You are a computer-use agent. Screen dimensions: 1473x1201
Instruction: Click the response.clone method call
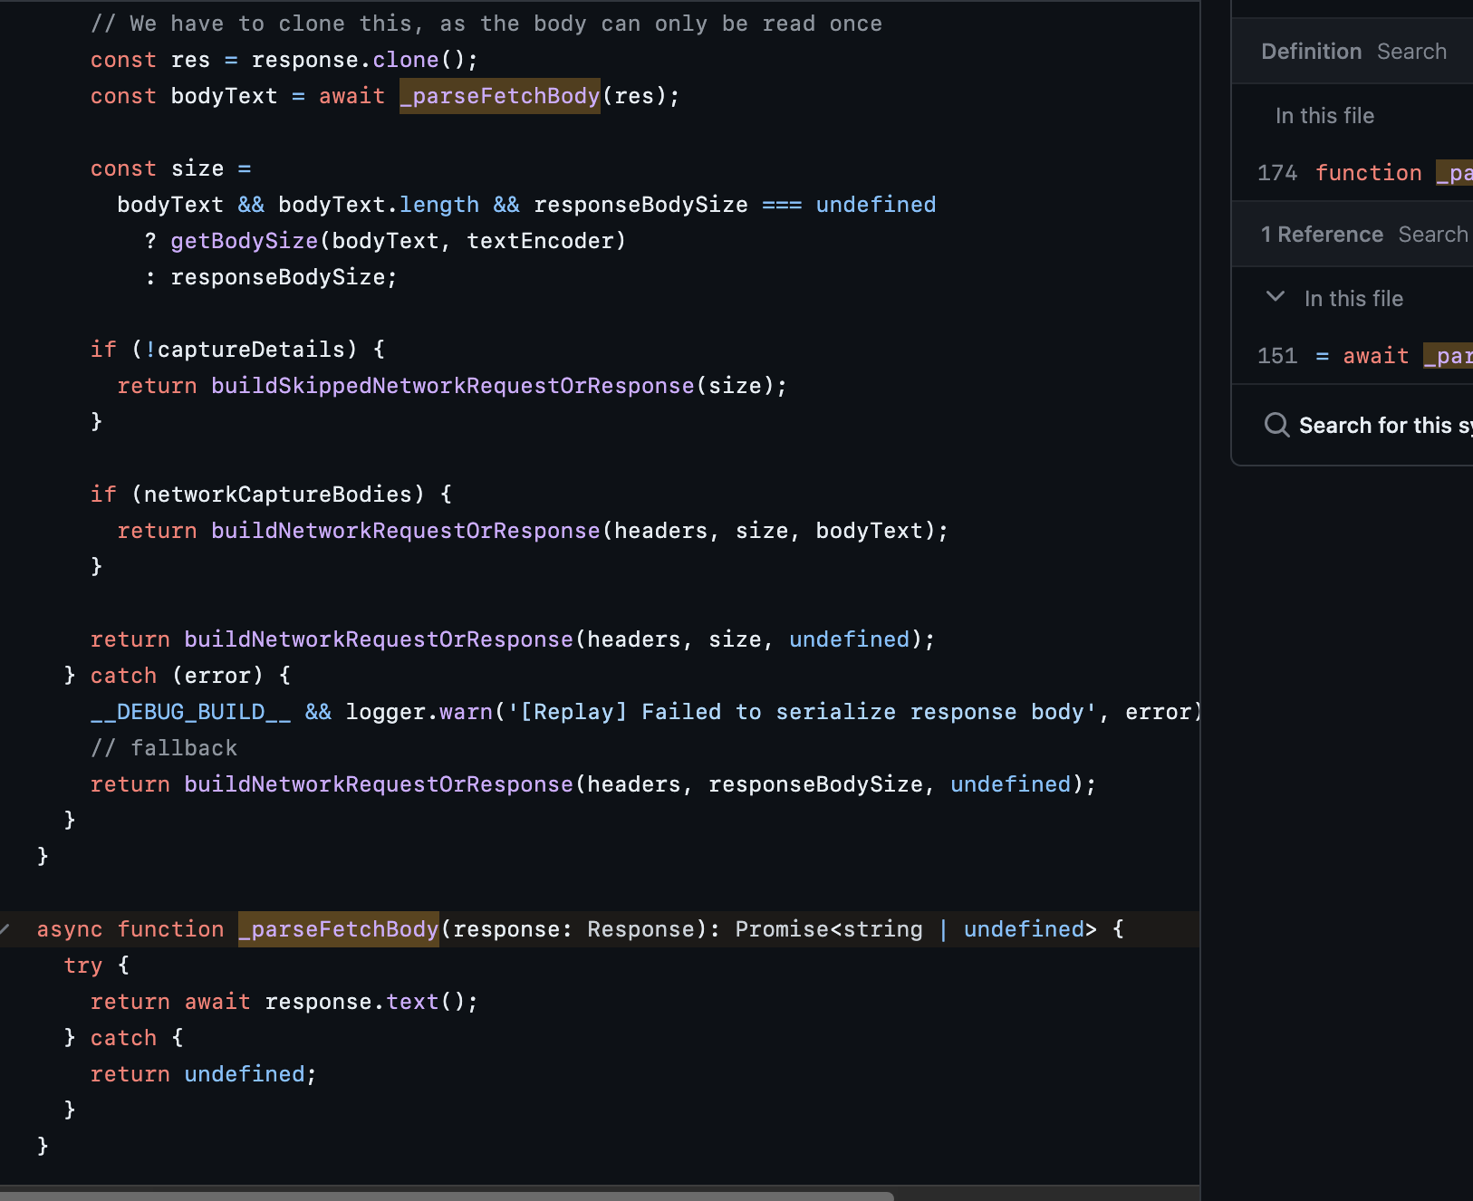point(409,59)
